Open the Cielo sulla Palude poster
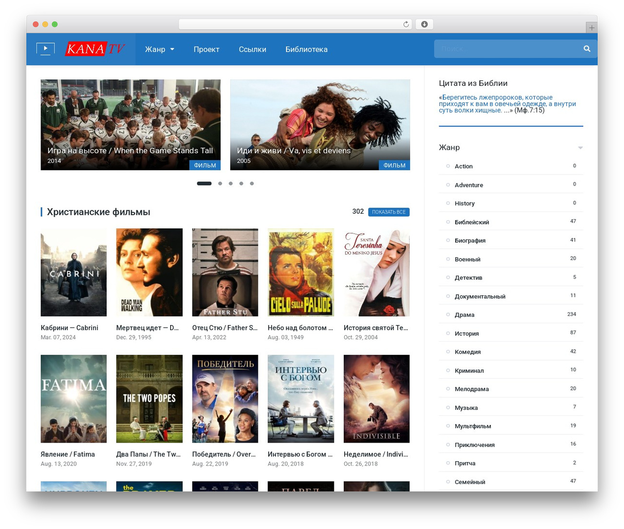 click(x=301, y=272)
